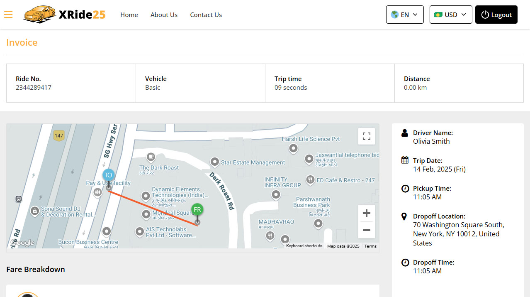Click the Dropoff Time clock icon

(405, 263)
